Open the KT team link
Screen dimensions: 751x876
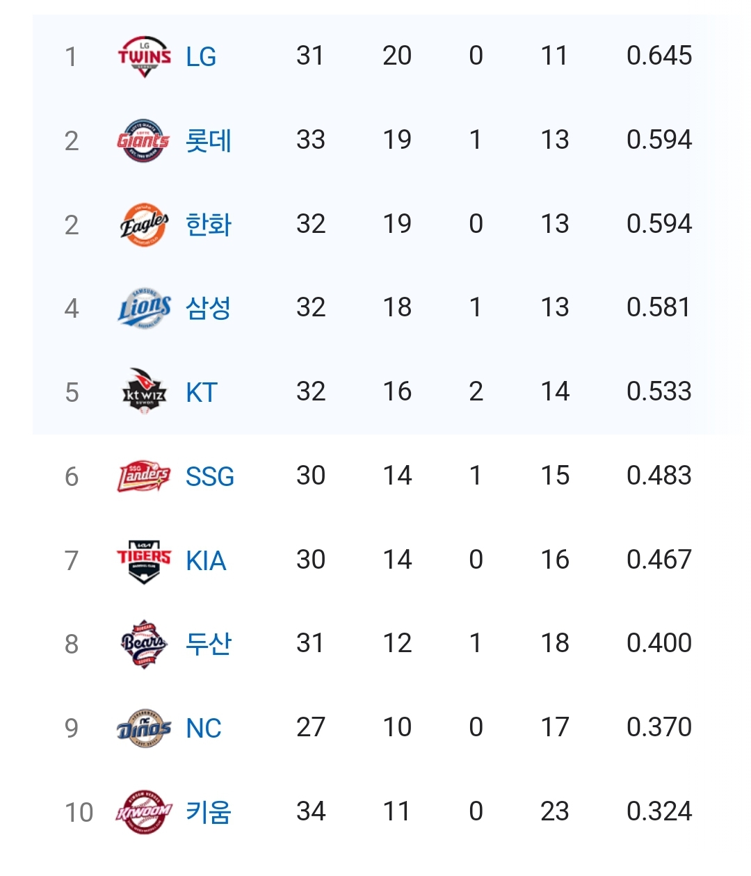pos(202,393)
